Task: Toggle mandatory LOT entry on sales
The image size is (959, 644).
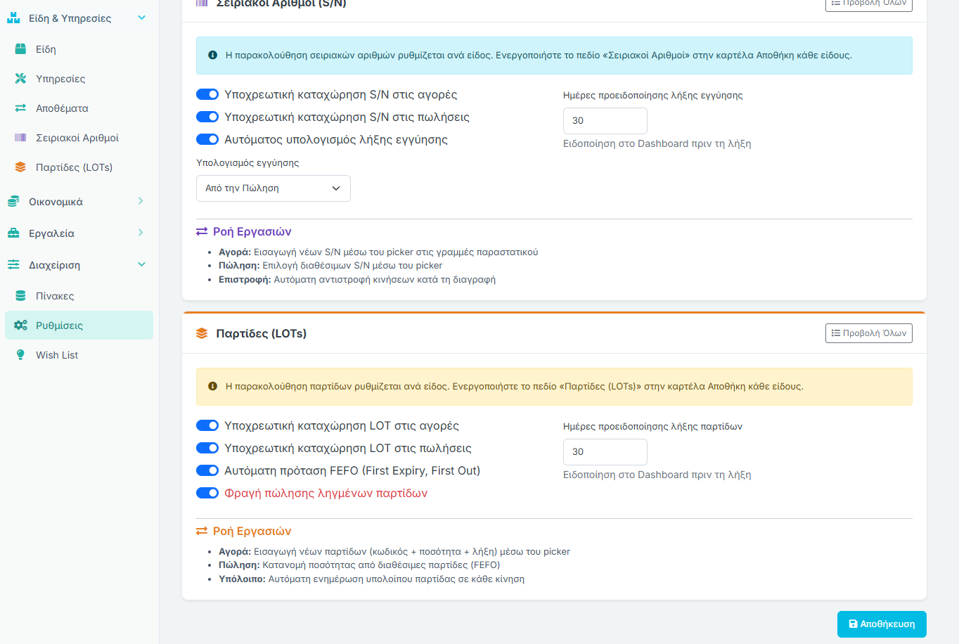Action: [207, 448]
